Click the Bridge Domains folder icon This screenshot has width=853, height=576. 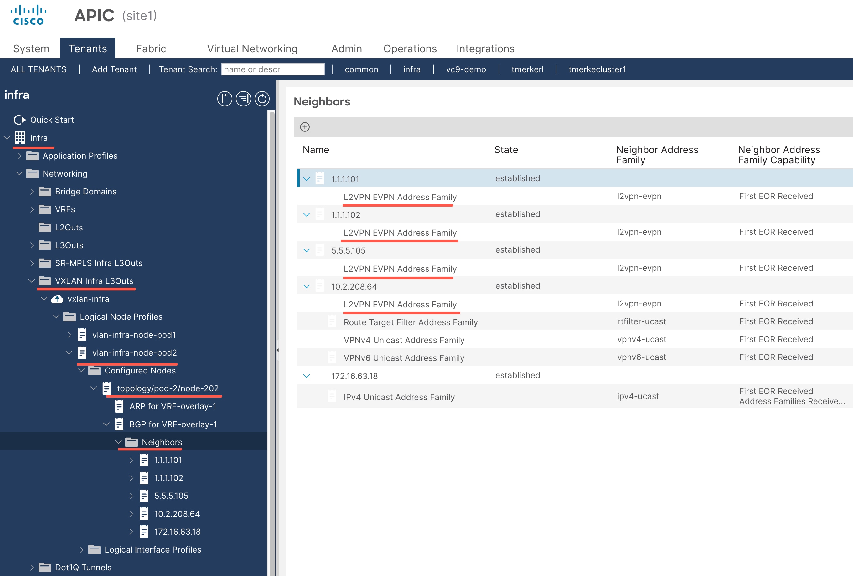click(x=45, y=192)
